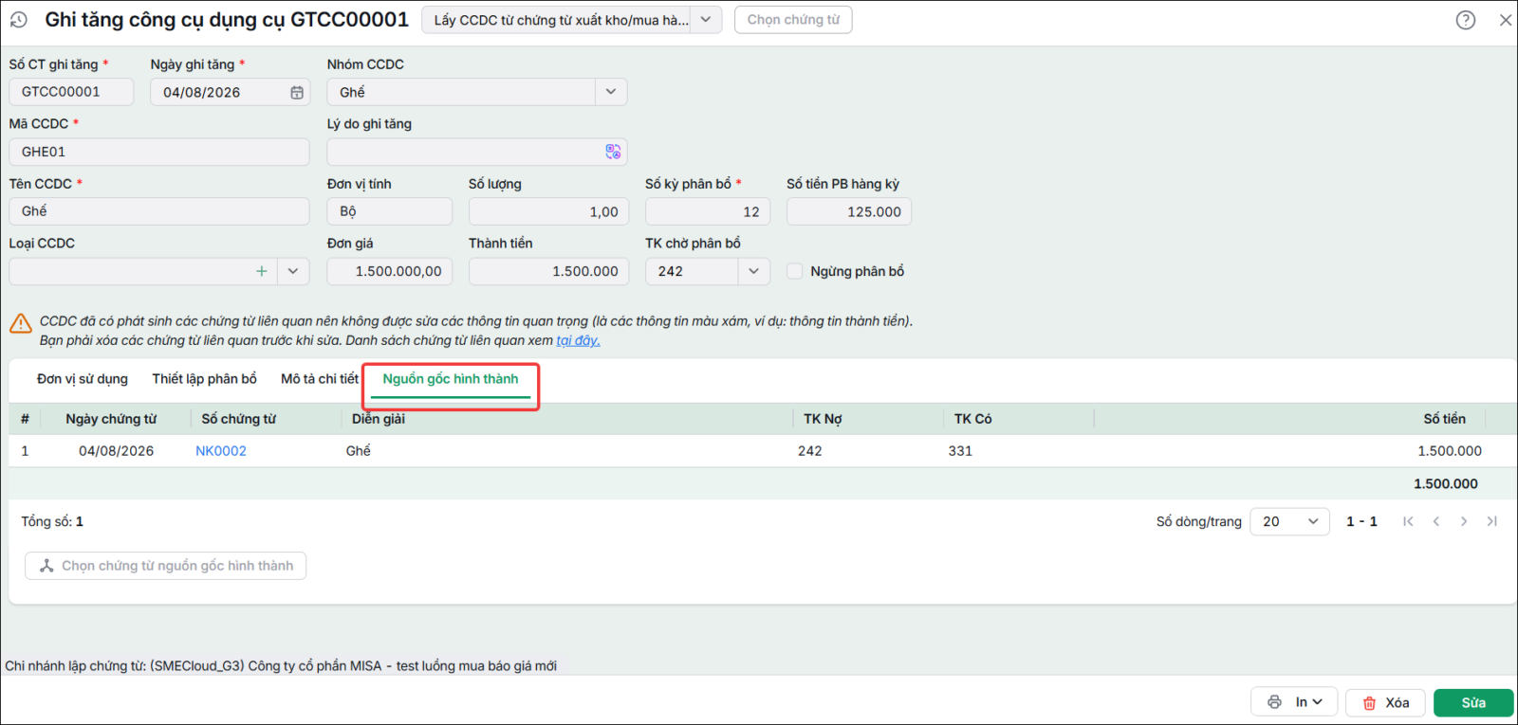Click the Thành tiền field
Viewport: 1518px width, 725px height.
(x=548, y=271)
